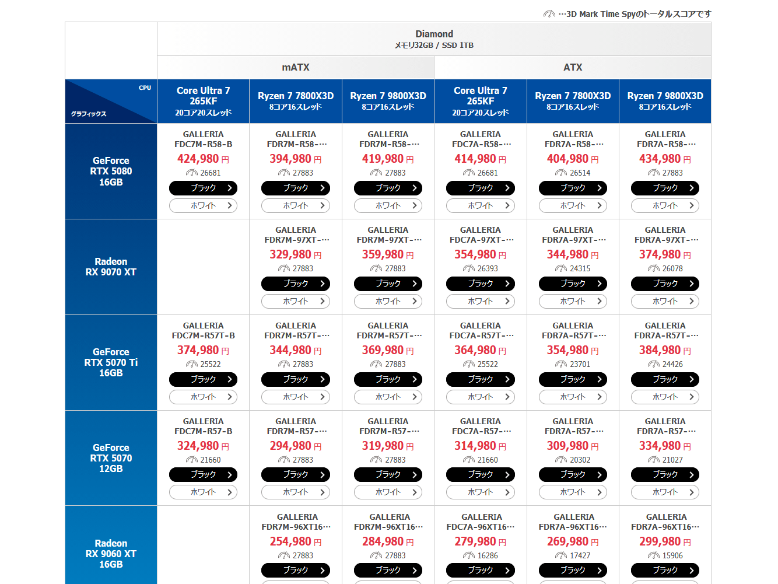
Task: Open the GALLERIA FDC7M-R57T-B product link
Action: (203, 331)
